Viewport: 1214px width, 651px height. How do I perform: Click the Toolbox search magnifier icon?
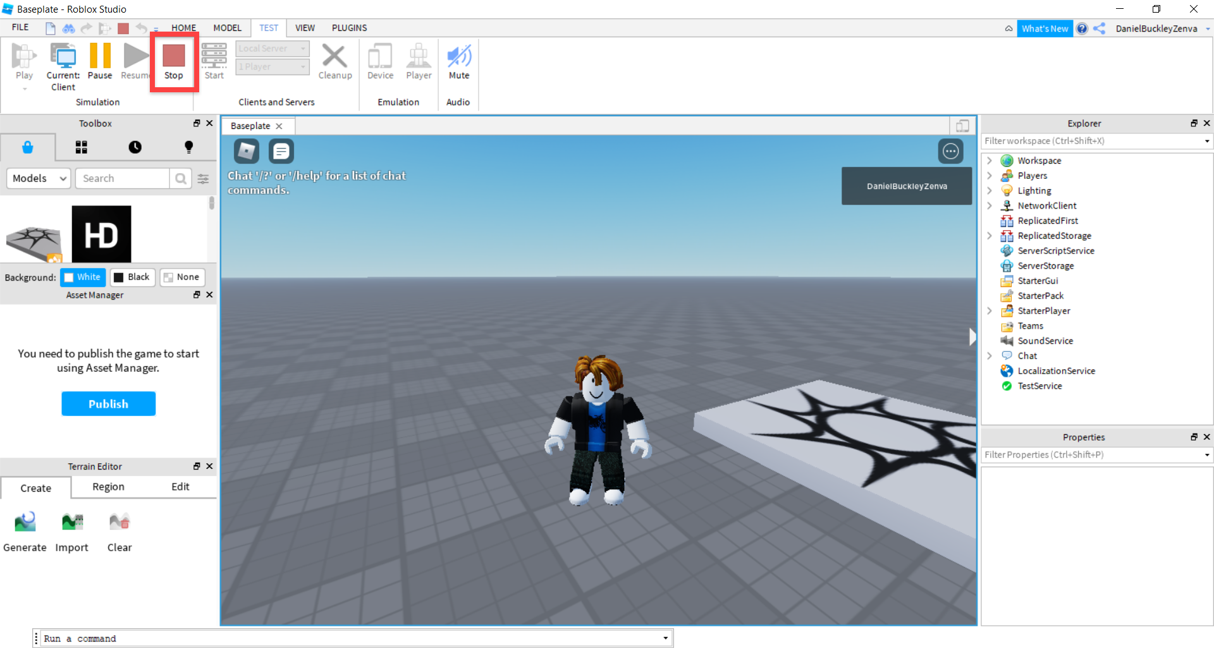(x=180, y=178)
